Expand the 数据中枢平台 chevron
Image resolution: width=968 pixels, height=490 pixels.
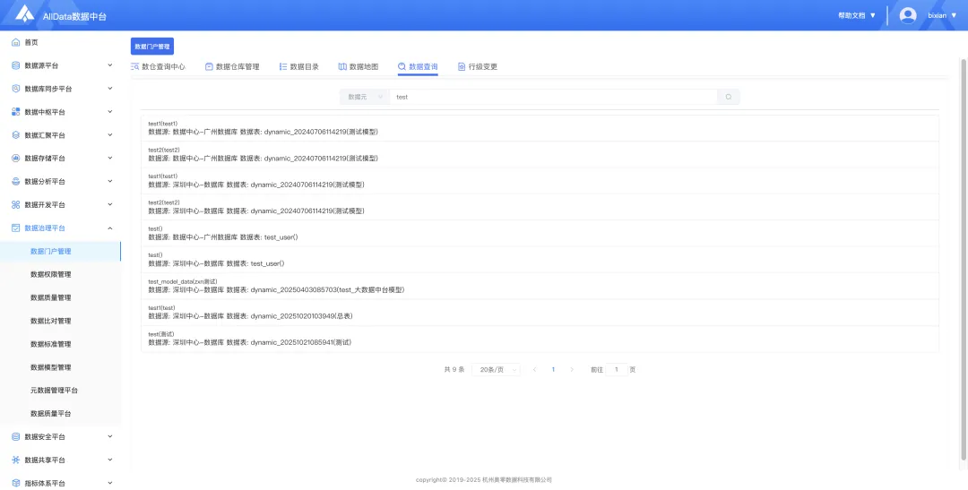[110, 111]
